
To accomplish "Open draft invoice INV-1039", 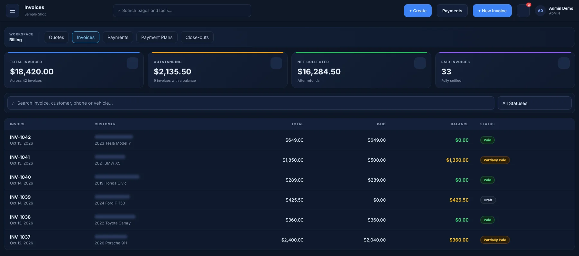I will (20, 197).
